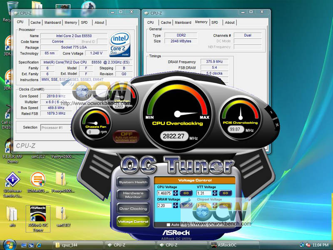Launch Internet Explorer from quick launch
The image size is (333, 250).
(39, 245)
